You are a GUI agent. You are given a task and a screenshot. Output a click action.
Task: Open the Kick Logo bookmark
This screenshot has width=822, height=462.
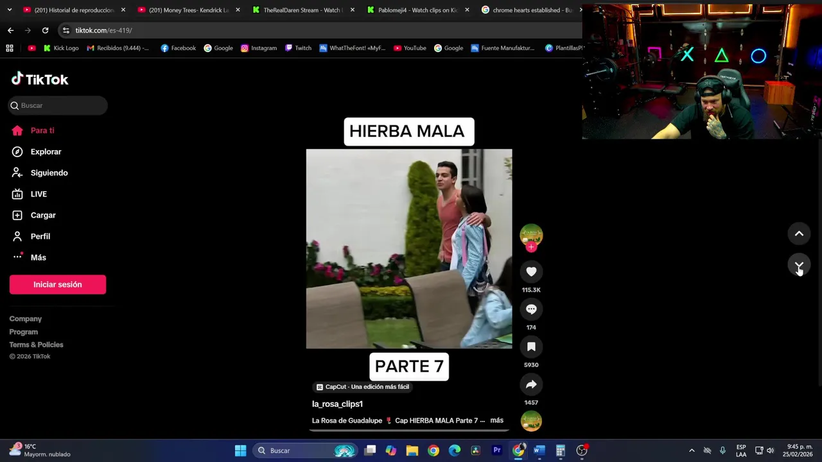click(61, 48)
